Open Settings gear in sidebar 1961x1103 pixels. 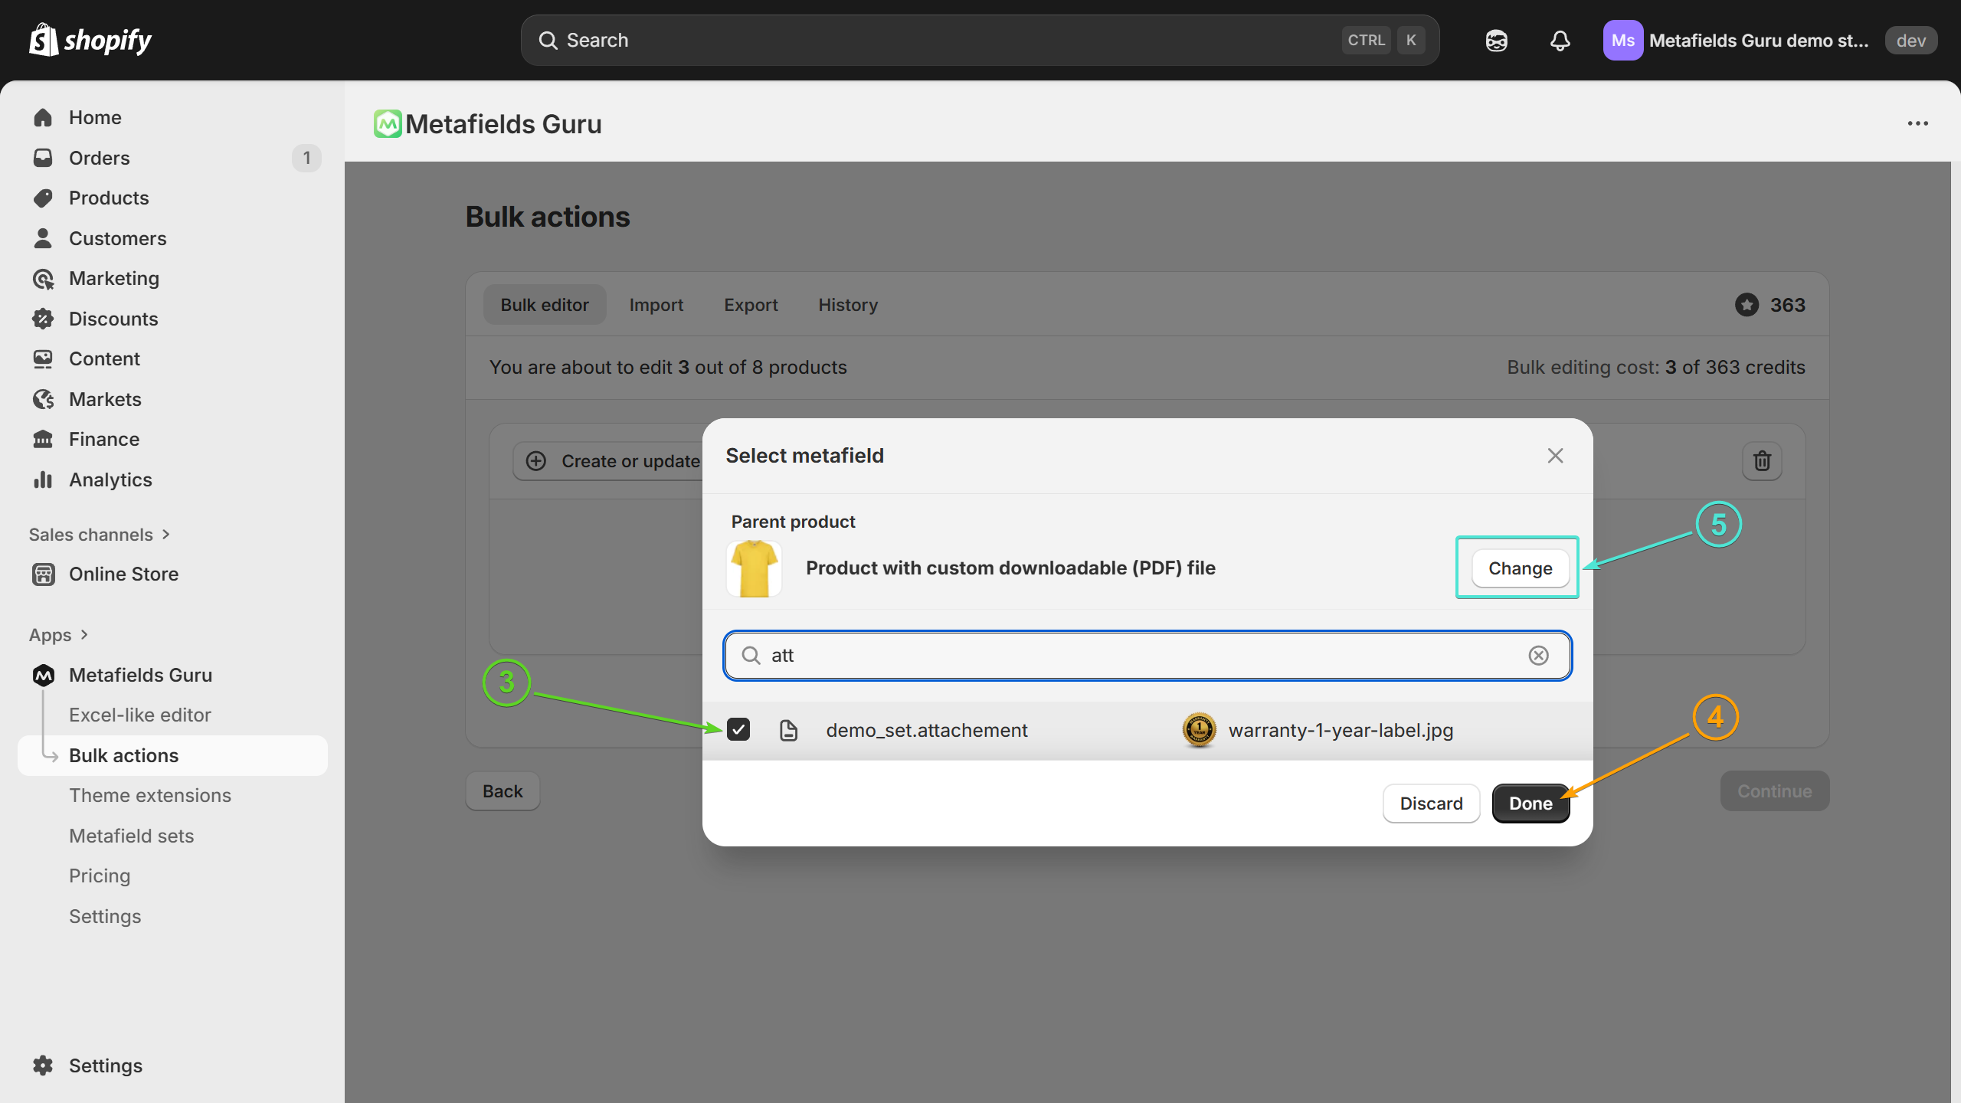43,1065
